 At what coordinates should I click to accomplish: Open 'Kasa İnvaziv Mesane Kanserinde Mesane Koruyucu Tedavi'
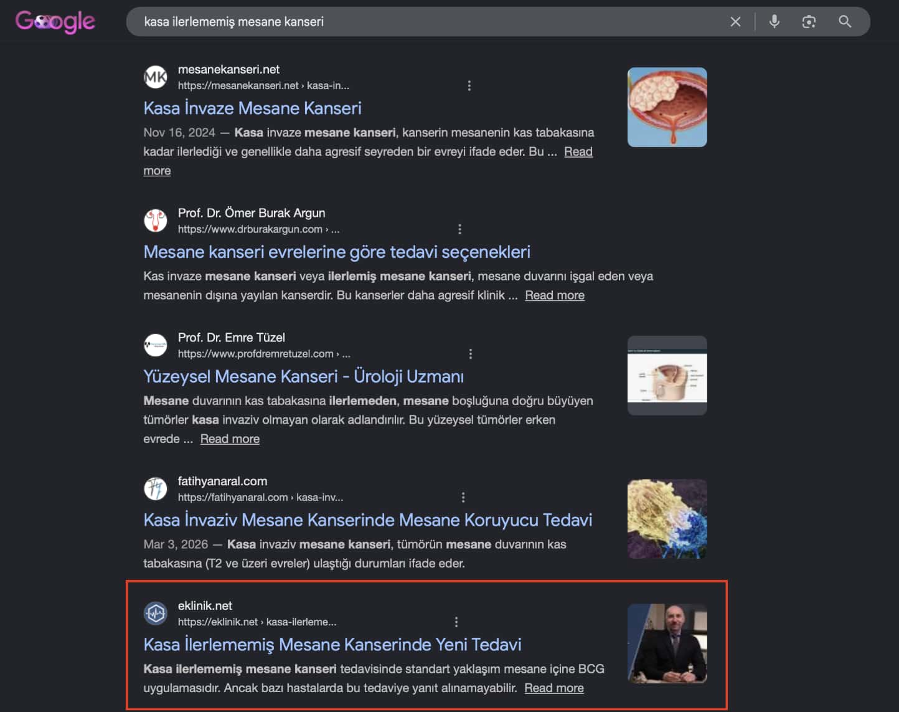[368, 520]
